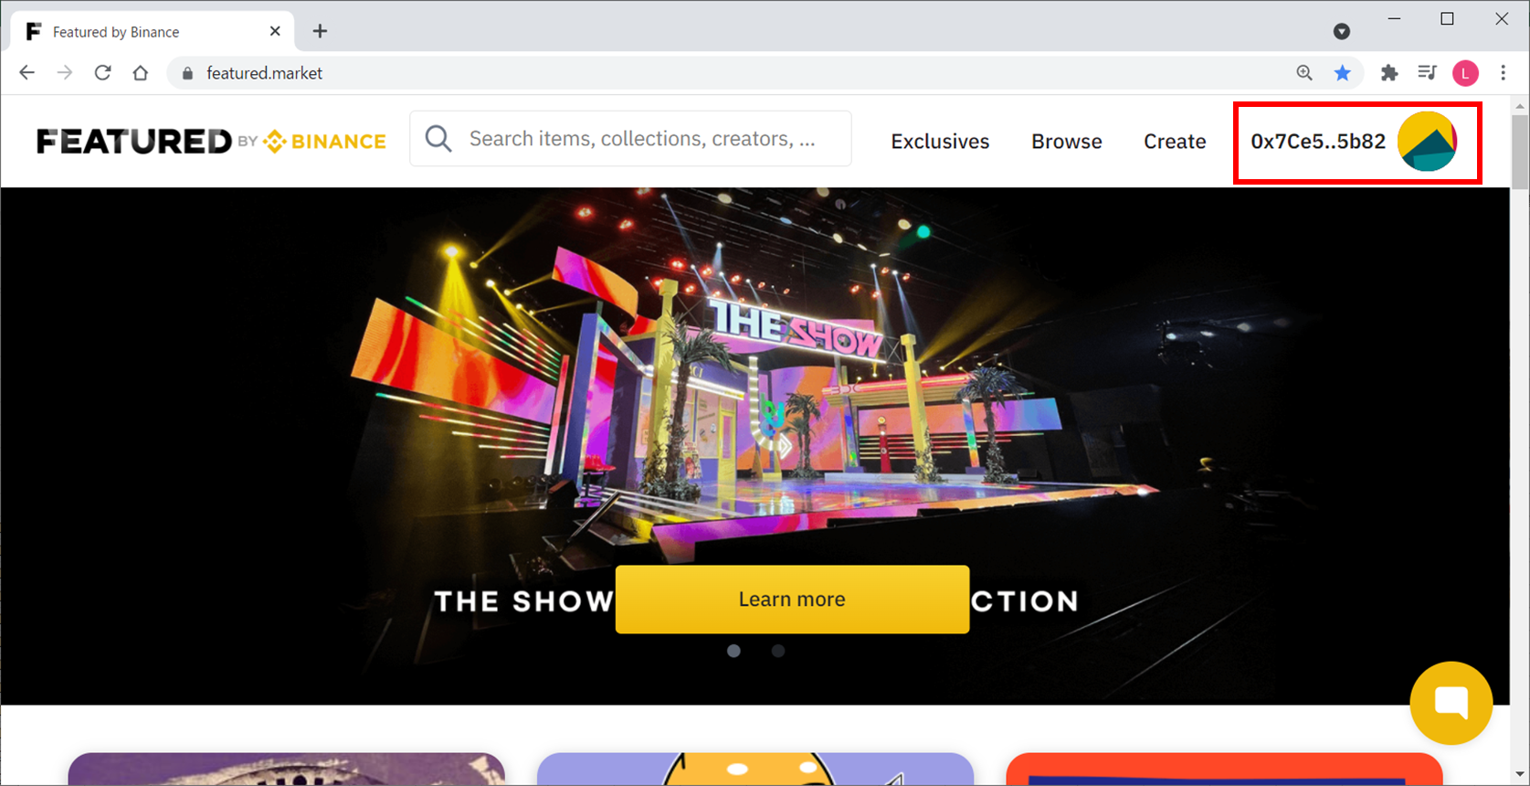Open the browser home page

pyautogui.click(x=140, y=73)
